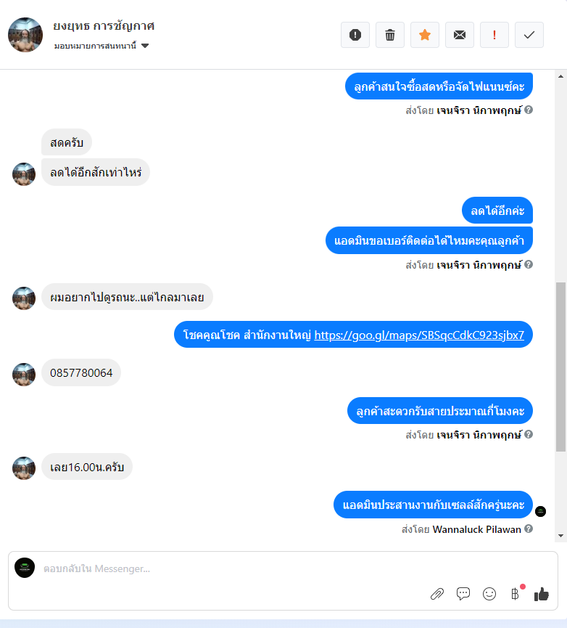The width and height of the screenshot is (567, 628).
Task: Open the emoji picker smiley icon
Action: tap(489, 594)
